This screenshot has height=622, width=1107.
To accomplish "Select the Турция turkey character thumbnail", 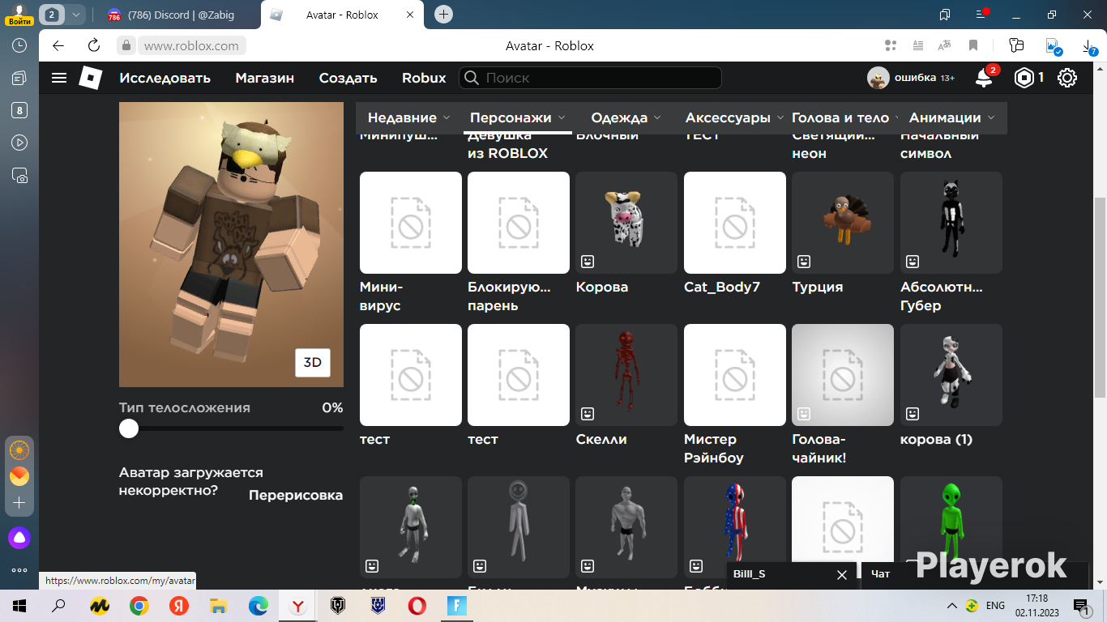I will (843, 223).
